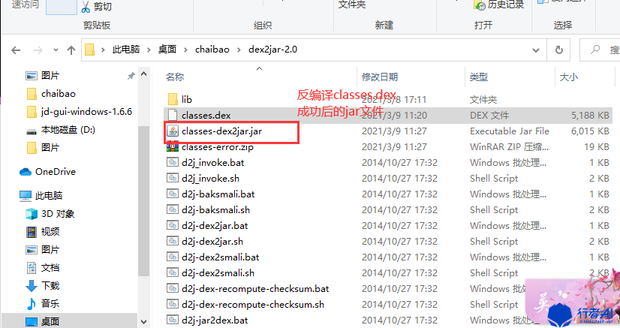Click the navigation pane scrollbar down arrow

coord(143,322)
